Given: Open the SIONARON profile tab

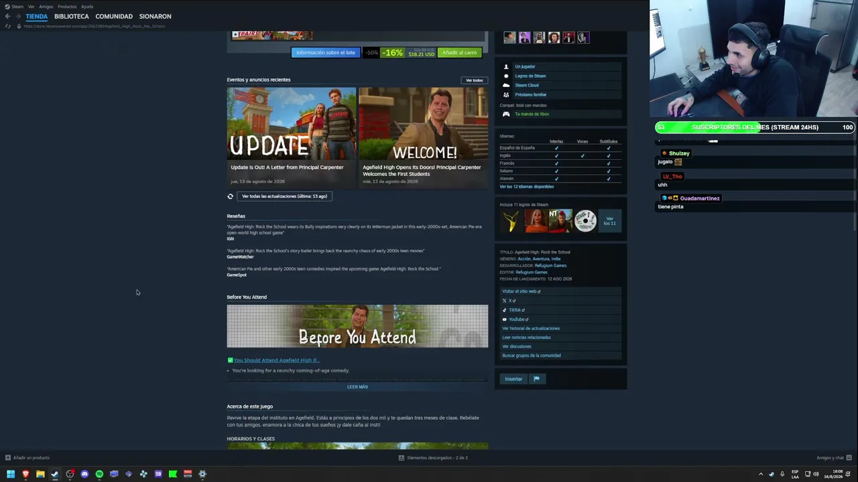Looking at the screenshot, I should (x=155, y=16).
